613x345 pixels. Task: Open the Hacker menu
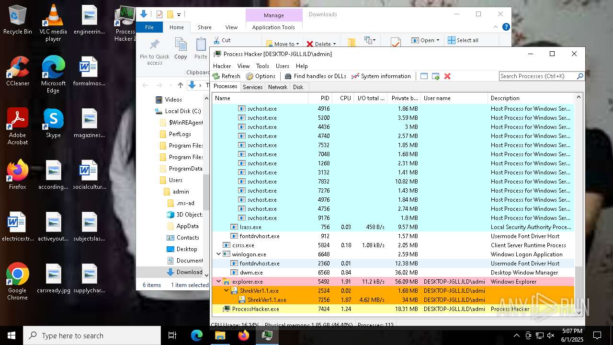[x=222, y=66]
